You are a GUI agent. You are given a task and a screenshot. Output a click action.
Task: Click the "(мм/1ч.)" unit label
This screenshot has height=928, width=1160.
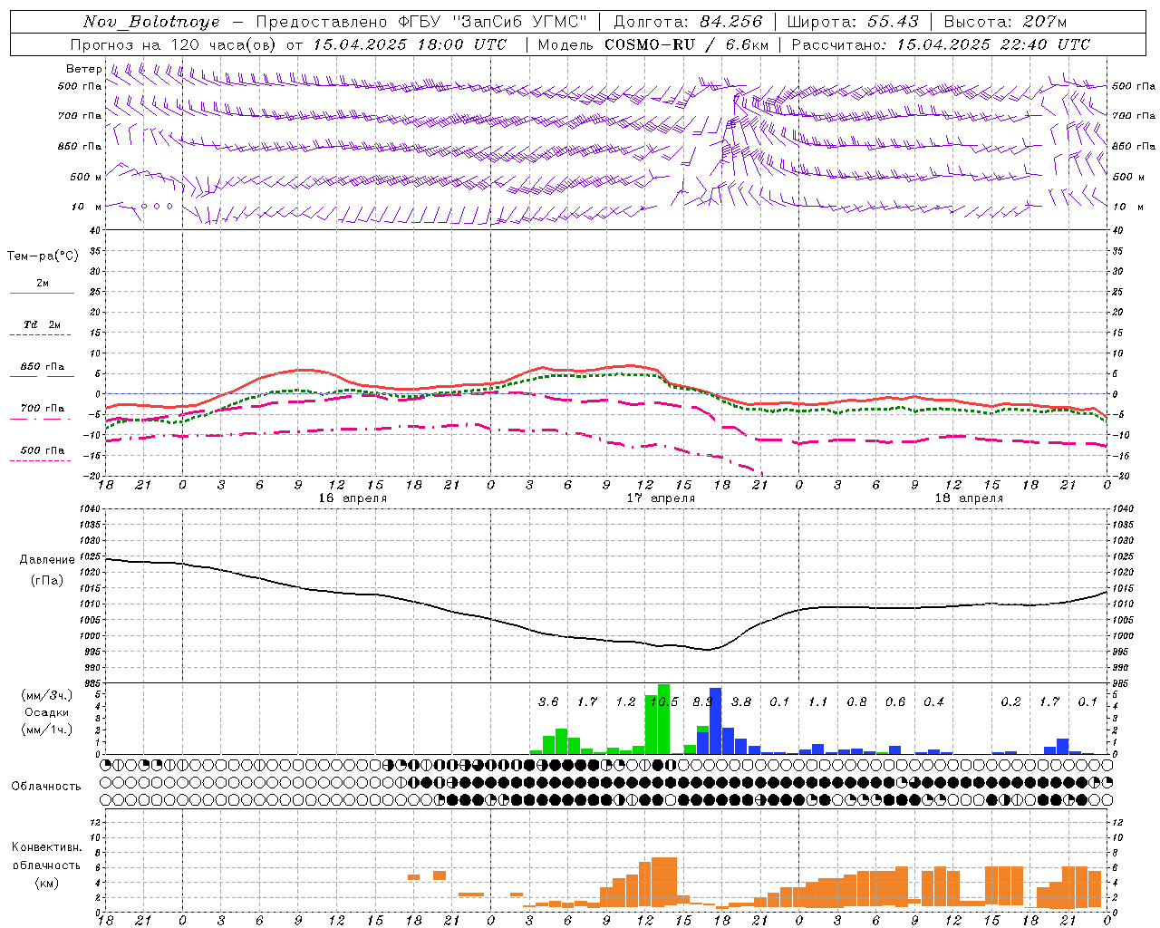pyautogui.click(x=45, y=730)
